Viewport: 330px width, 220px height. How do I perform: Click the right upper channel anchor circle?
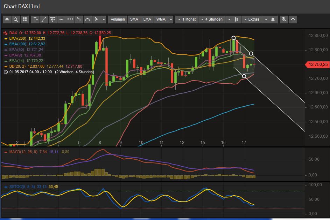click(251, 53)
